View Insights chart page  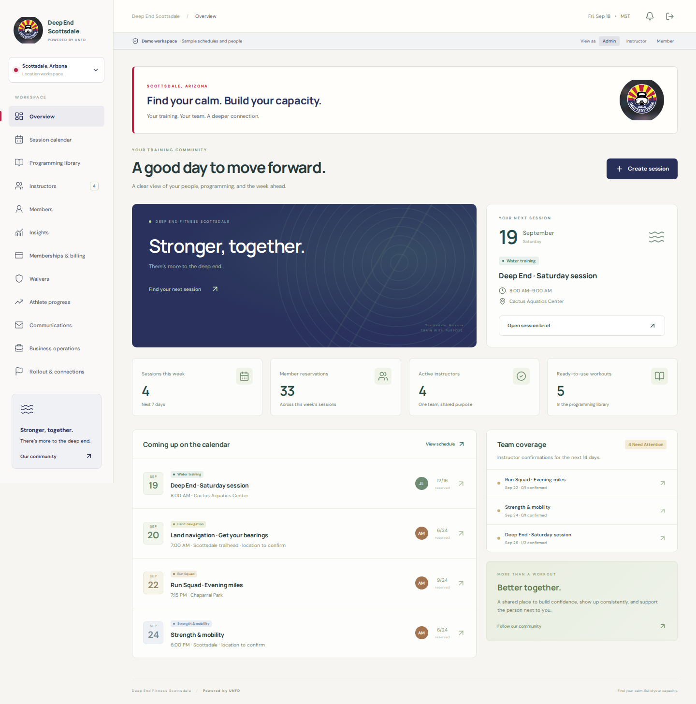[57, 232]
